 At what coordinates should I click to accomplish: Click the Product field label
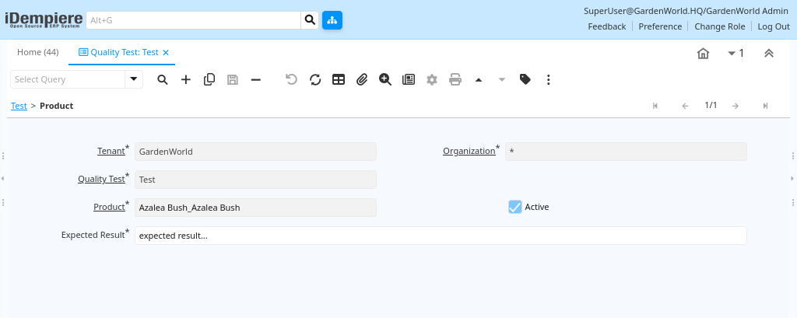pos(109,208)
